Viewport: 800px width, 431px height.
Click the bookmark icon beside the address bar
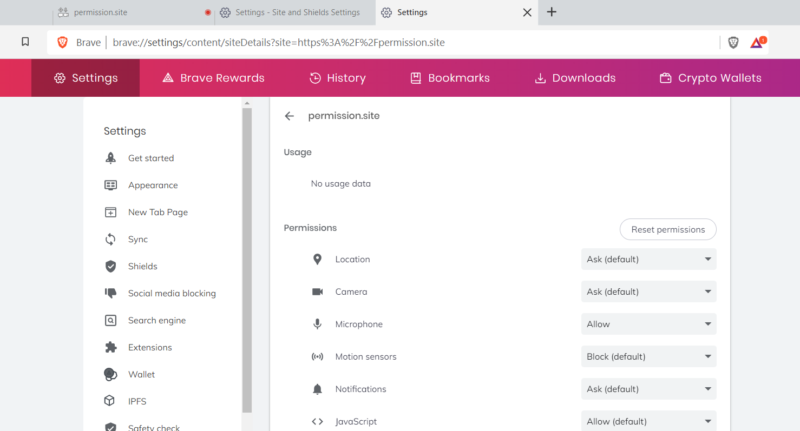25,42
